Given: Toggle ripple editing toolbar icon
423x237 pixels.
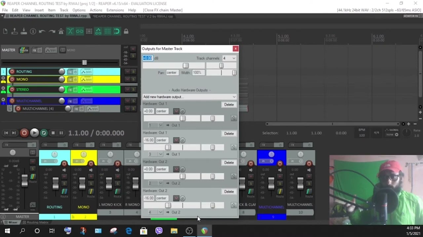Looking at the screenshot, I should (89, 31).
